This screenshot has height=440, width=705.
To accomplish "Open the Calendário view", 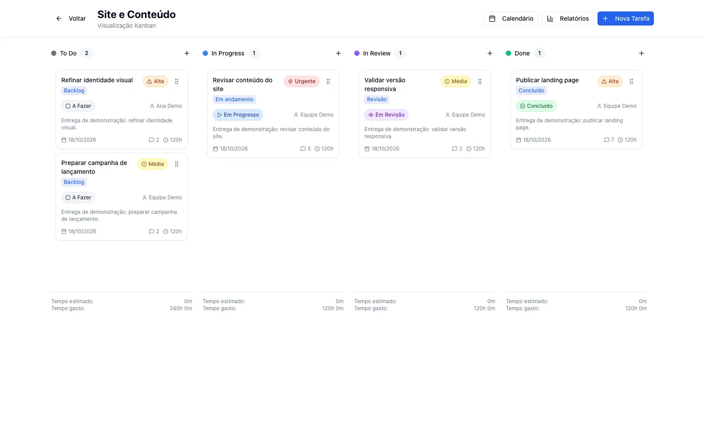I will (x=511, y=18).
